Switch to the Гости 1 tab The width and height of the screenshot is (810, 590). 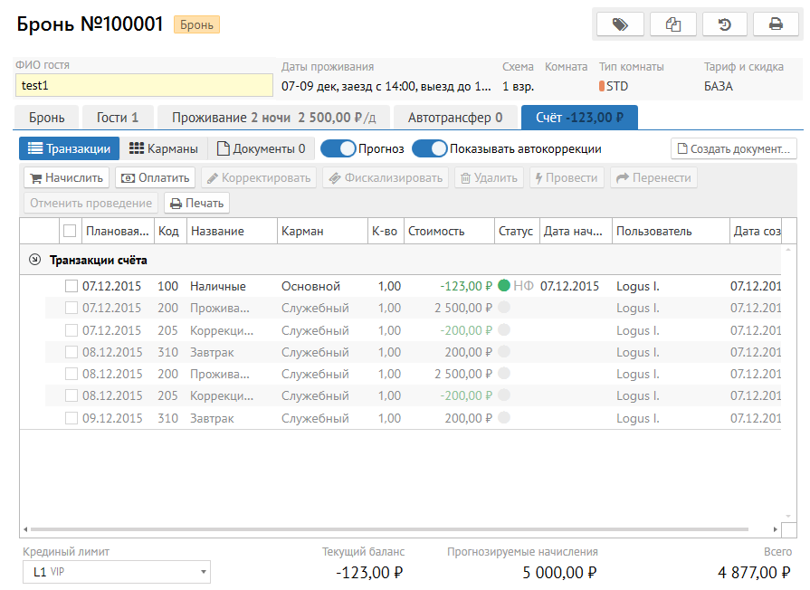[118, 118]
